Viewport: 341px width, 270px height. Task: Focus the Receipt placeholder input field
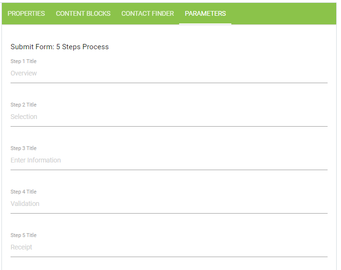[x=169, y=248]
